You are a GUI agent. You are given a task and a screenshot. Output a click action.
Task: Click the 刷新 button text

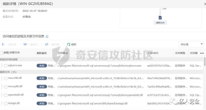click(x=74, y=44)
